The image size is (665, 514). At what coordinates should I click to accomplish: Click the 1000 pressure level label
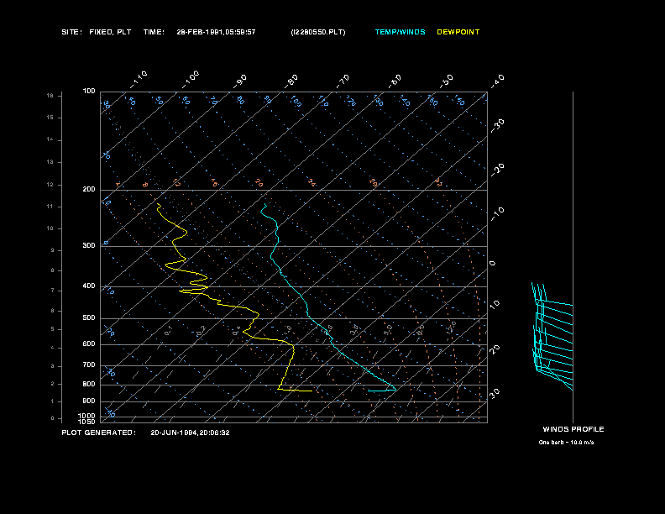pos(86,416)
